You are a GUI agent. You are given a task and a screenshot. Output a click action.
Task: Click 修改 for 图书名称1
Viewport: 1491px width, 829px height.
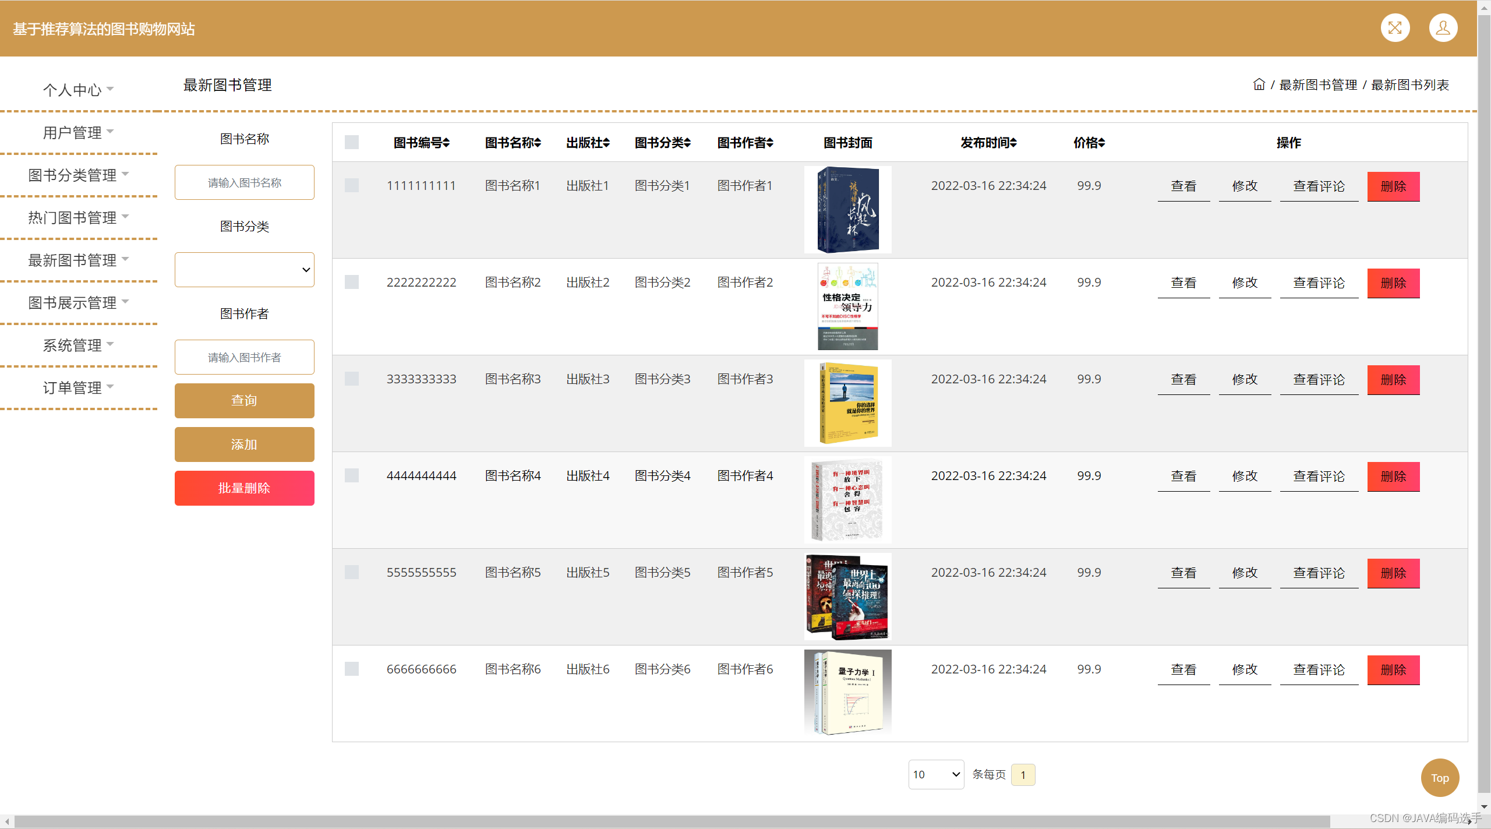pos(1245,186)
